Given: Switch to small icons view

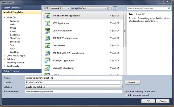Looking at the screenshot, I should [111, 8].
